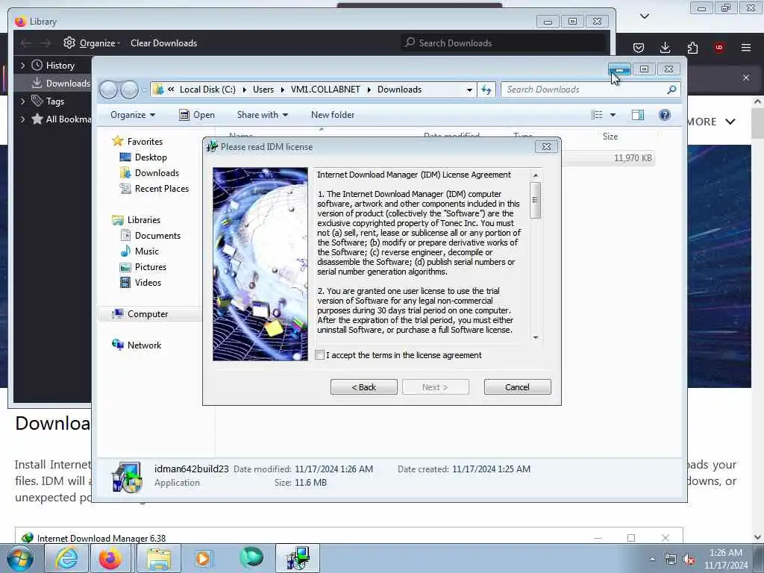Select Pictures library
Screen dimensions: 764x573
[x=151, y=267]
